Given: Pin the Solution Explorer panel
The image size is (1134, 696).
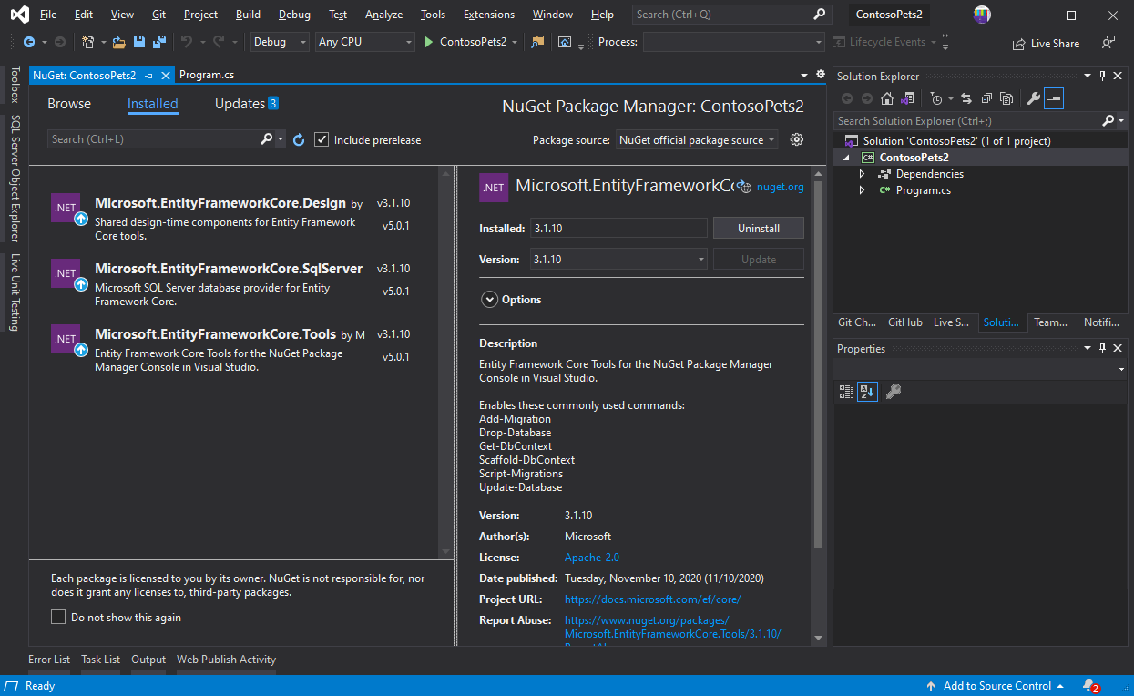Looking at the screenshot, I should click(1103, 77).
